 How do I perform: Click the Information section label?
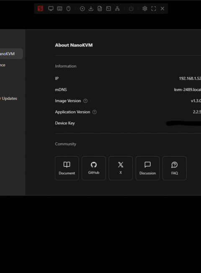click(66, 66)
